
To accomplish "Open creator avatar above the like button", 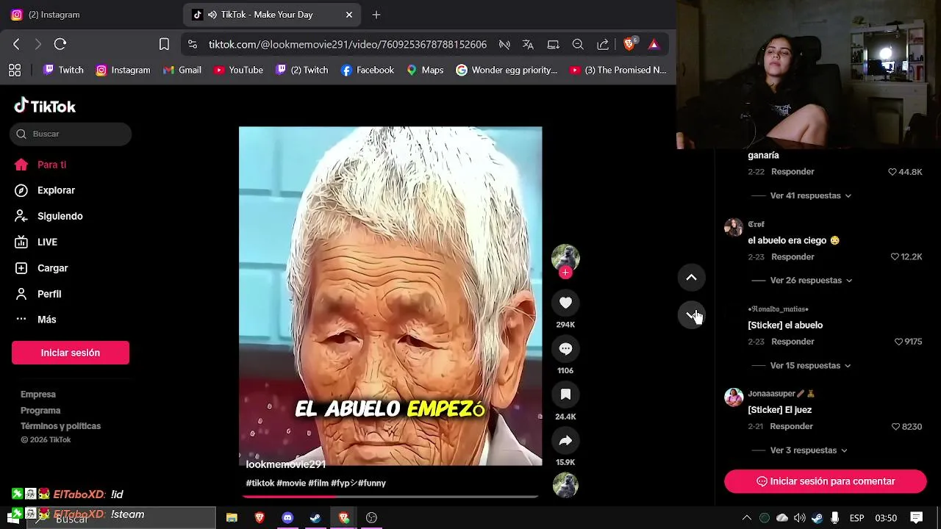I will click(x=565, y=258).
